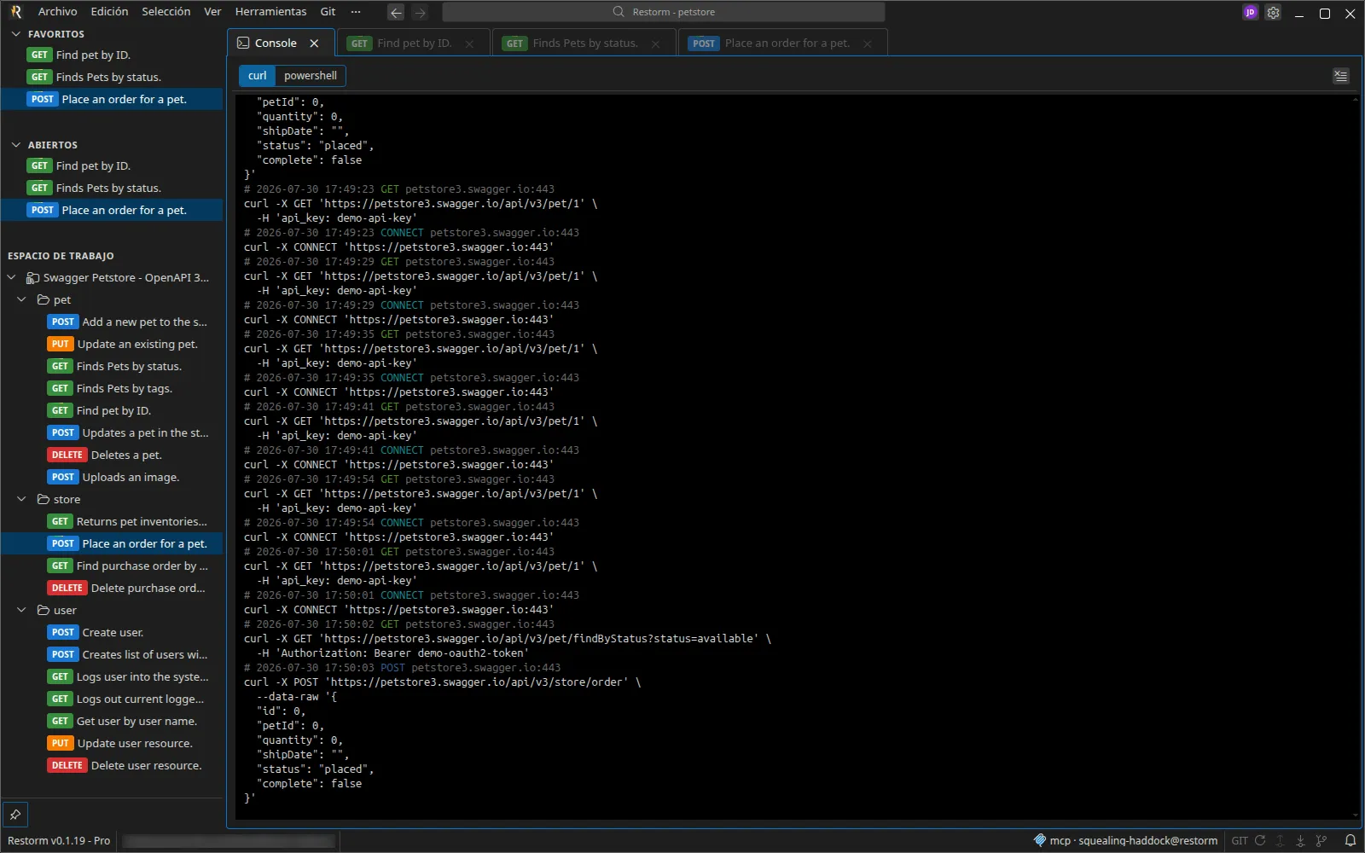
Task: Click the pet folder icon
Action: coord(44,300)
